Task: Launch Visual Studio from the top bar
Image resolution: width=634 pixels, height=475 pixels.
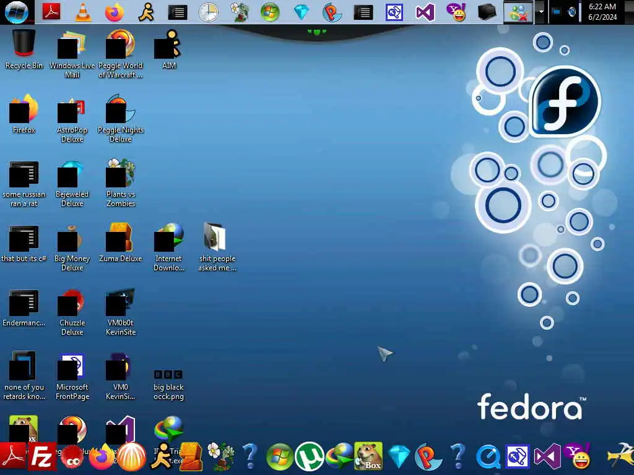Action: coord(425,12)
